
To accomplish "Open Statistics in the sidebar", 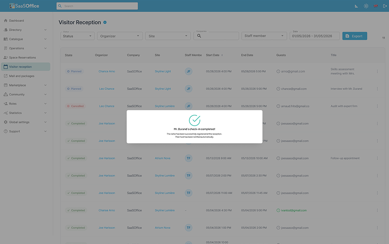I will pyautogui.click(x=16, y=113).
